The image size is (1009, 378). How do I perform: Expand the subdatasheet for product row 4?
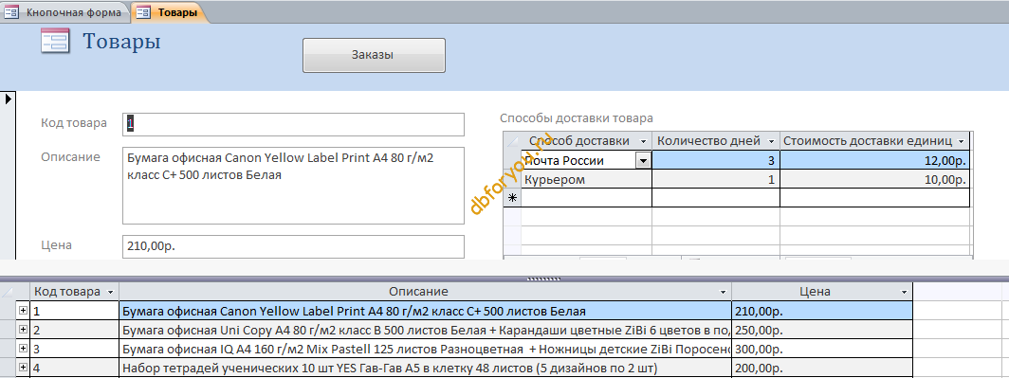(x=23, y=368)
